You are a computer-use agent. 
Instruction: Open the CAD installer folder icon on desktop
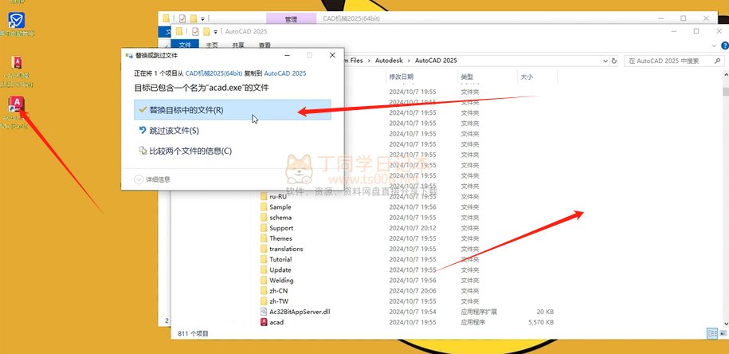pos(17,63)
